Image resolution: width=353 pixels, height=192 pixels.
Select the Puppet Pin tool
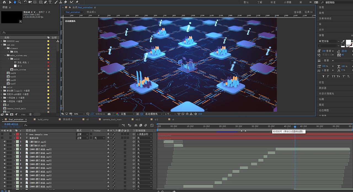click(x=77, y=2)
